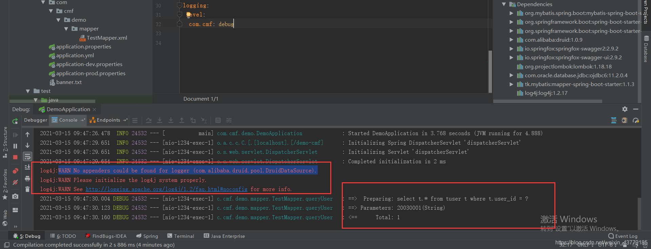Screen dimensions: 651x249
Task: Click the Rerun DemoApplication debug icon
Action: (x=15, y=121)
